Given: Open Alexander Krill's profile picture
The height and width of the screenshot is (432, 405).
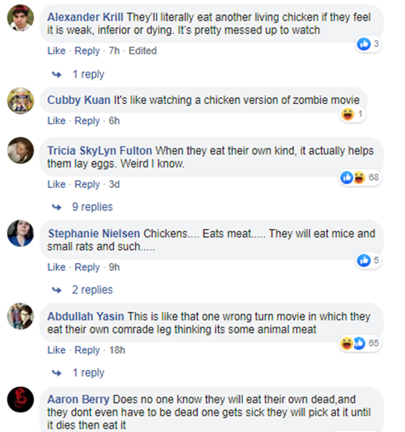Looking at the screenshot, I should [21, 21].
